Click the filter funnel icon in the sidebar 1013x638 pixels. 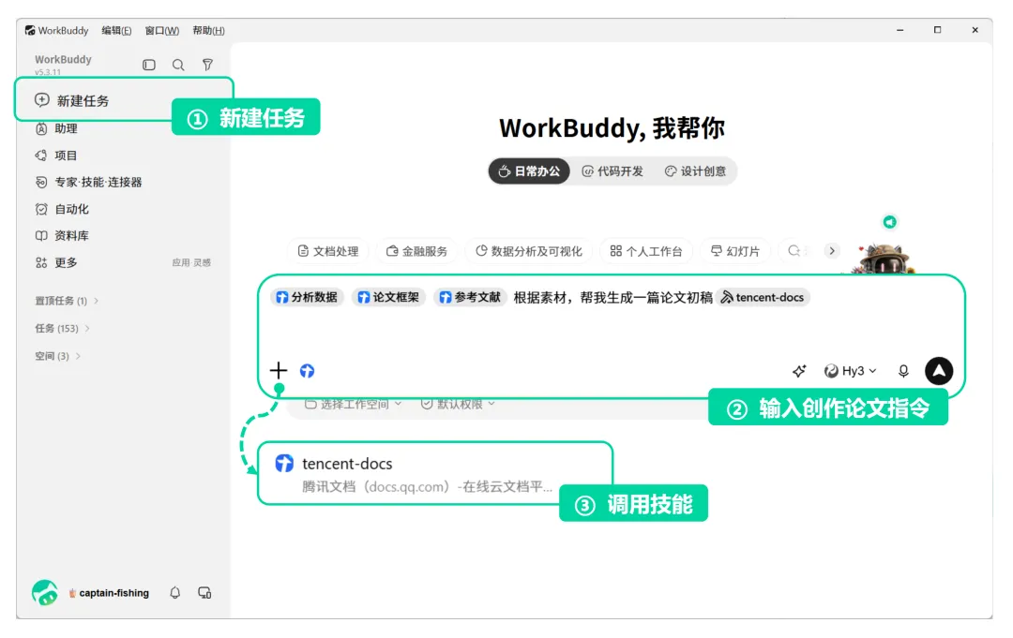coord(207,65)
